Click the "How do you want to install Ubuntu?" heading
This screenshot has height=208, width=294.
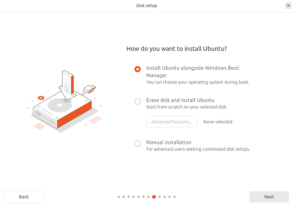click(x=177, y=49)
